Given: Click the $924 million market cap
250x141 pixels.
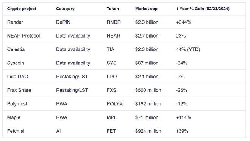Looking at the screenshot, I should [x=148, y=131].
